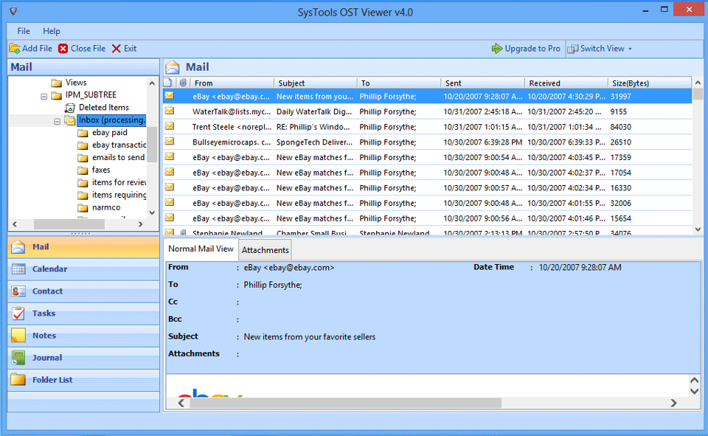The width and height of the screenshot is (708, 436).
Task: Switch to the Attachments tab
Action: coord(265,250)
